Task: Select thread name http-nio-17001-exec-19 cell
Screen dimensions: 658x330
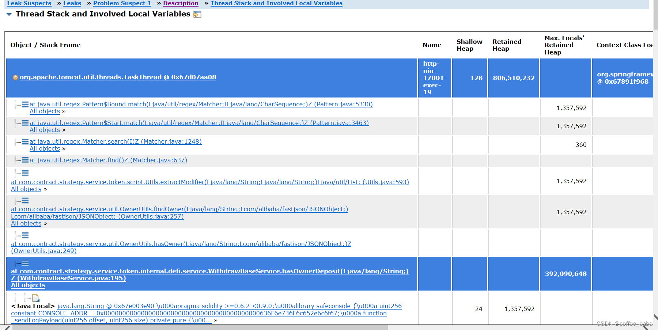Action: point(435,78)
